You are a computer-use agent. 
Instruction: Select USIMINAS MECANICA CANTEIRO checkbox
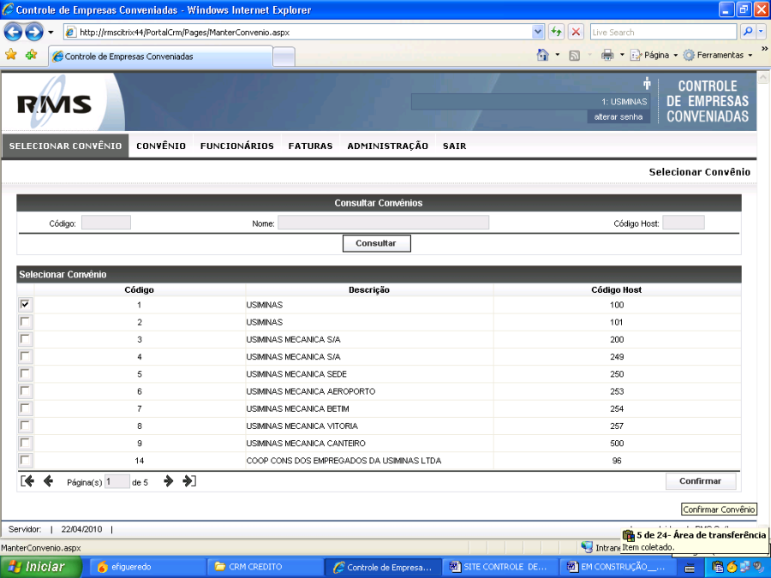[x=25, y=443]
